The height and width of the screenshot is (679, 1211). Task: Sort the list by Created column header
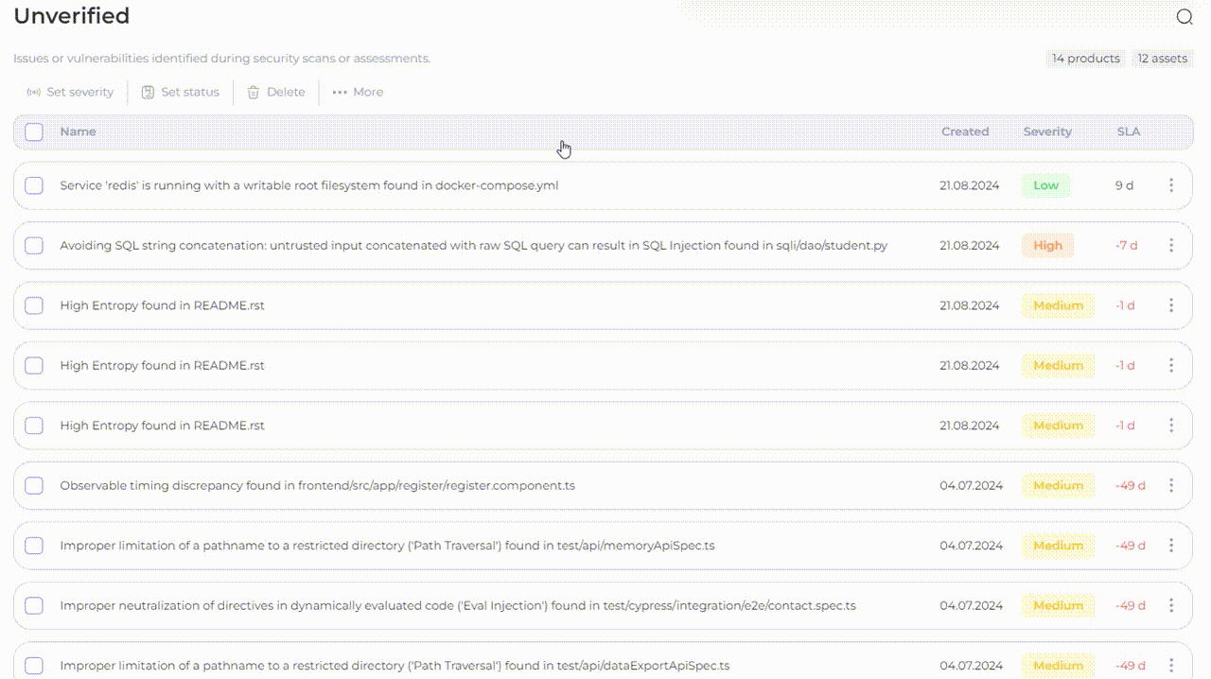(965, 132)
